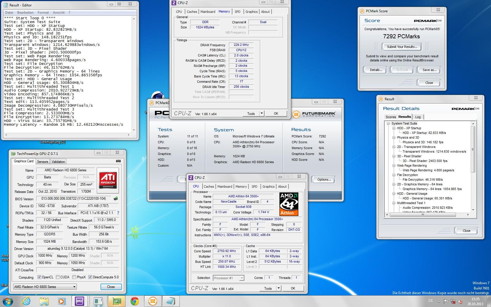
Task: Switch to CPU-Z via its taskbar icon
Action: (x=79, y=301)
